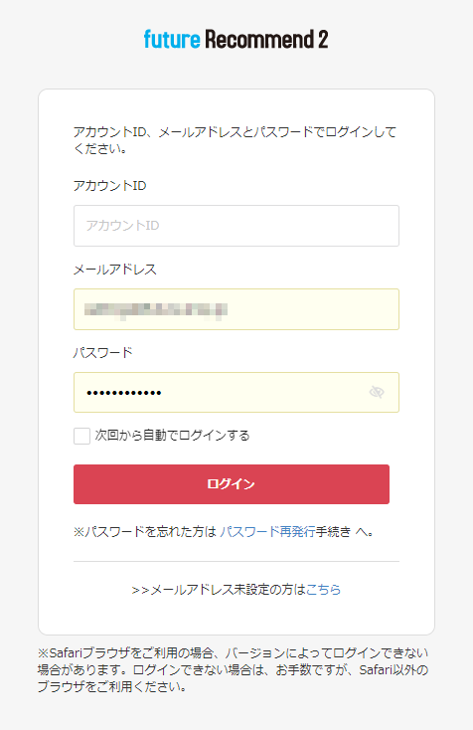
Task: Click the メールアドレス field label
Action: [x=115, y=270]
